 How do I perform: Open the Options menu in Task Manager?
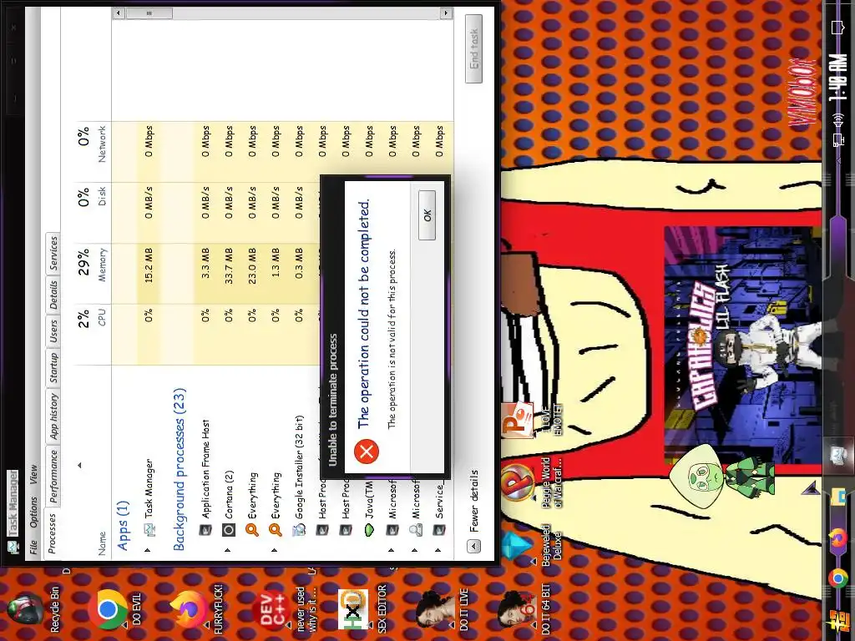point(33,512)
